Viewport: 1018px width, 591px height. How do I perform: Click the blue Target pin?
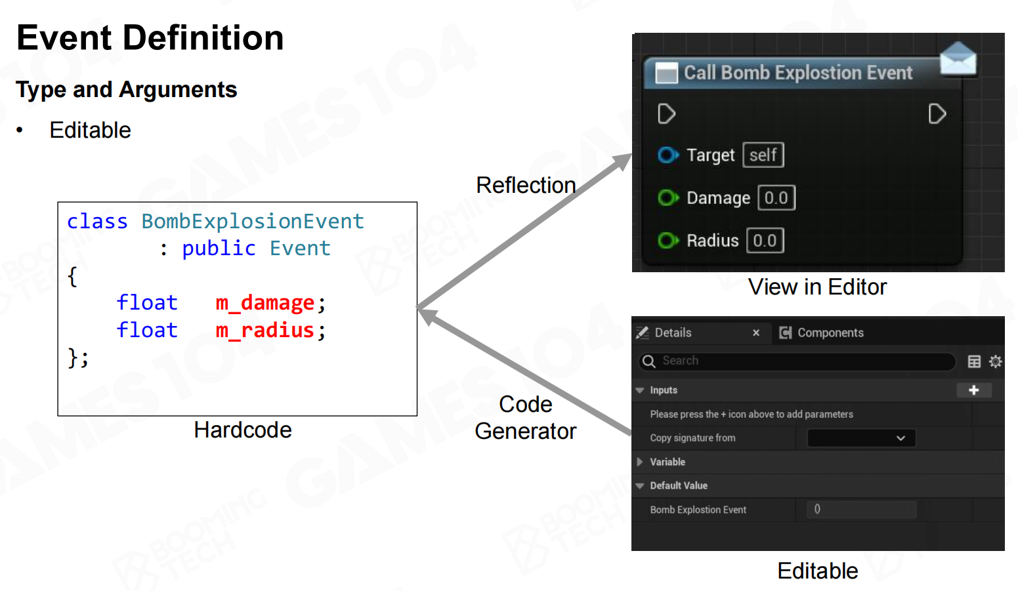click(x=668, y=155)
